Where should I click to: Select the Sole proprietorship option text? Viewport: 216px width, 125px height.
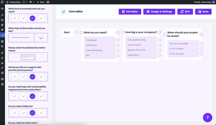(x=137, y=40)
